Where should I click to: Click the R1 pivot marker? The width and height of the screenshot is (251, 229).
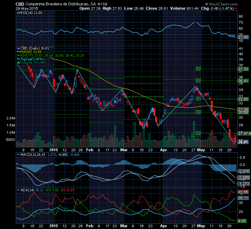tap(198, 81)
